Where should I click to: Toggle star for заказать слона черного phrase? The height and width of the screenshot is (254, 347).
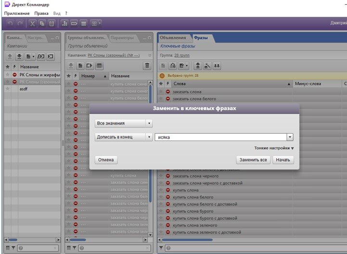tap(161, 176)
